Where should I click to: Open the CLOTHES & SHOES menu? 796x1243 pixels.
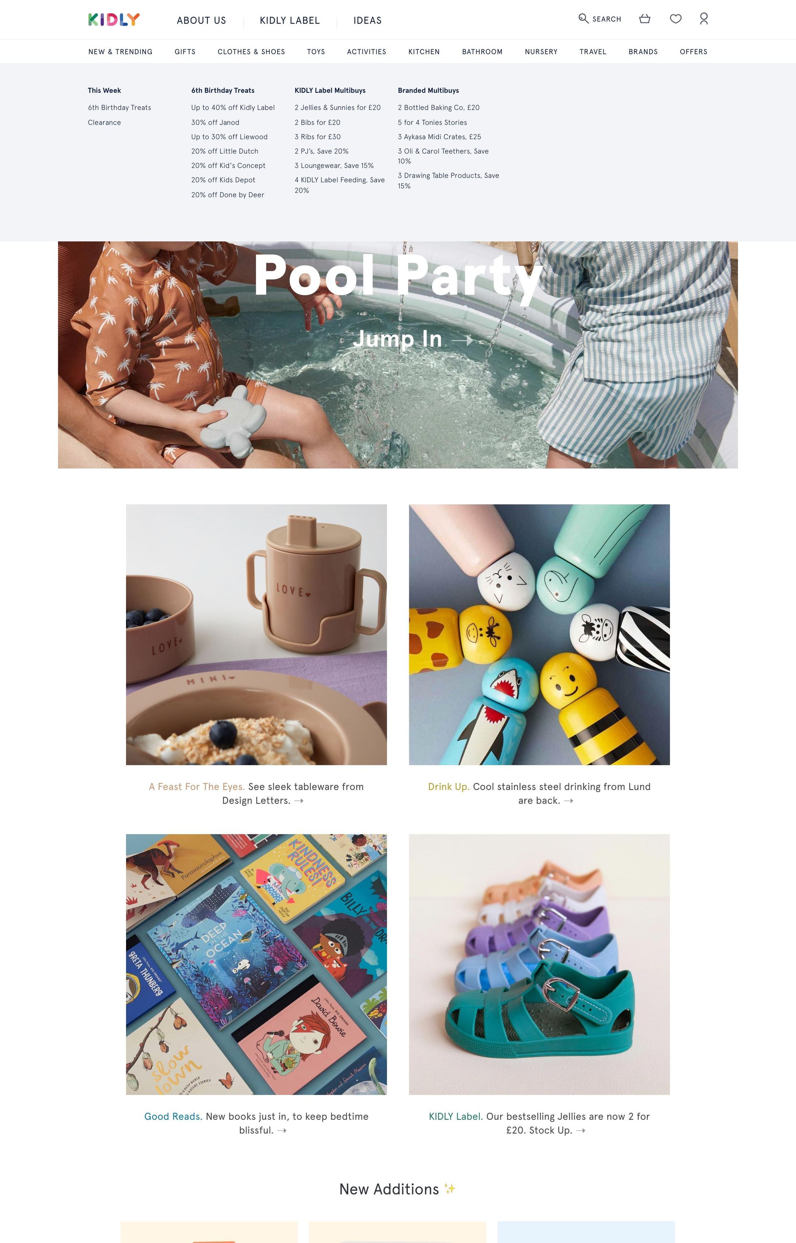(251, 52)
